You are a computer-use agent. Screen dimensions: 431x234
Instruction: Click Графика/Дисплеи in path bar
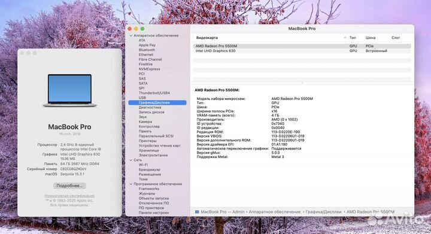pos(323,212)
